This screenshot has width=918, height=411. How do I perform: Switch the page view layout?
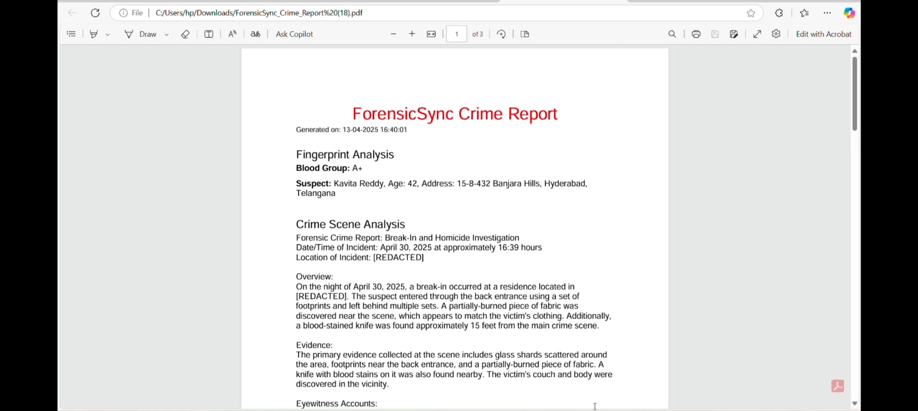click(x=525, y=34)
